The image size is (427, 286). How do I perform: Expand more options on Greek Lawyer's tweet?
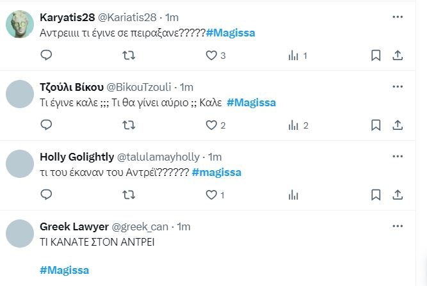[x=398, y=226]
